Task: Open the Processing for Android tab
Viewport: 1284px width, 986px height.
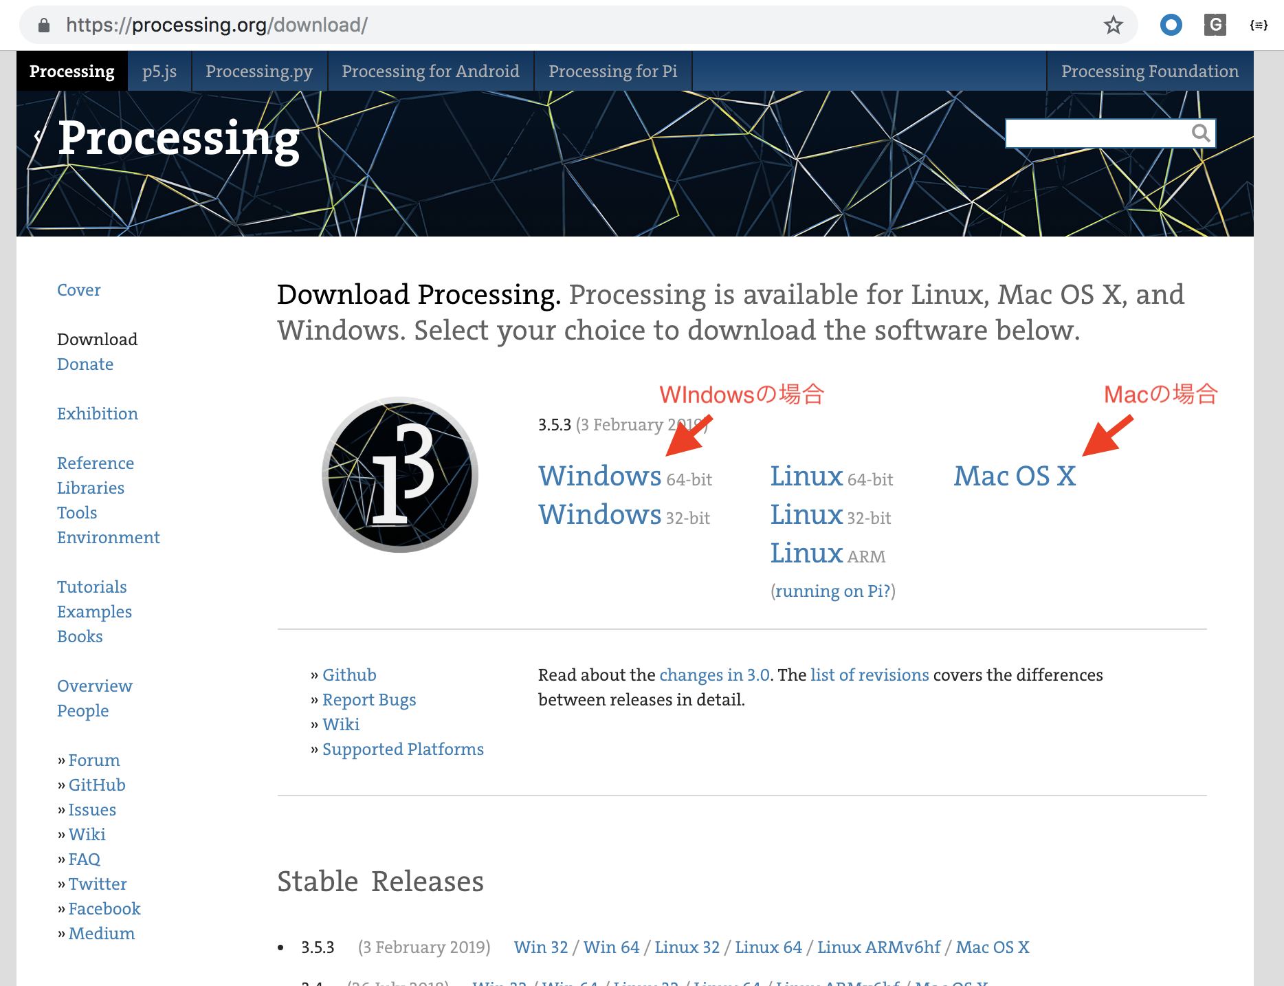Action: pyautogui.click(x=430, y=71)
